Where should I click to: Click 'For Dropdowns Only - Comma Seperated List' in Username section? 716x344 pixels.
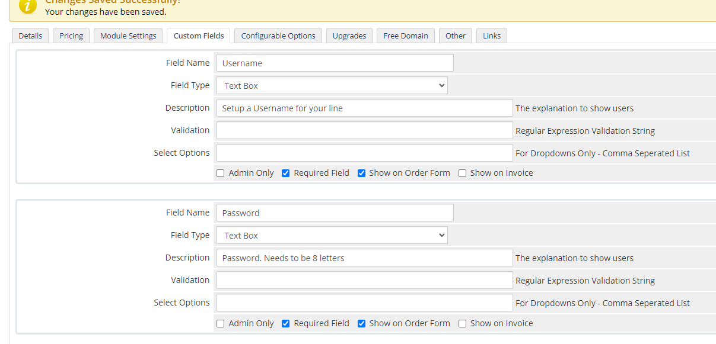tap(603, 153)
